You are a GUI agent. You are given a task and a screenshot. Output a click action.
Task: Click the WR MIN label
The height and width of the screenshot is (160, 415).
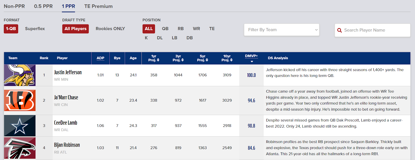61,79
